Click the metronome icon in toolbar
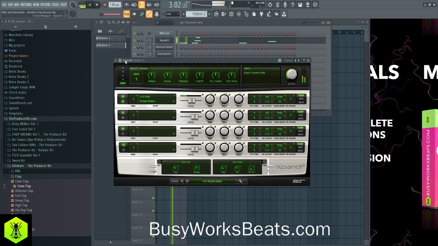 pyautogui.click(x=127, y=5)
